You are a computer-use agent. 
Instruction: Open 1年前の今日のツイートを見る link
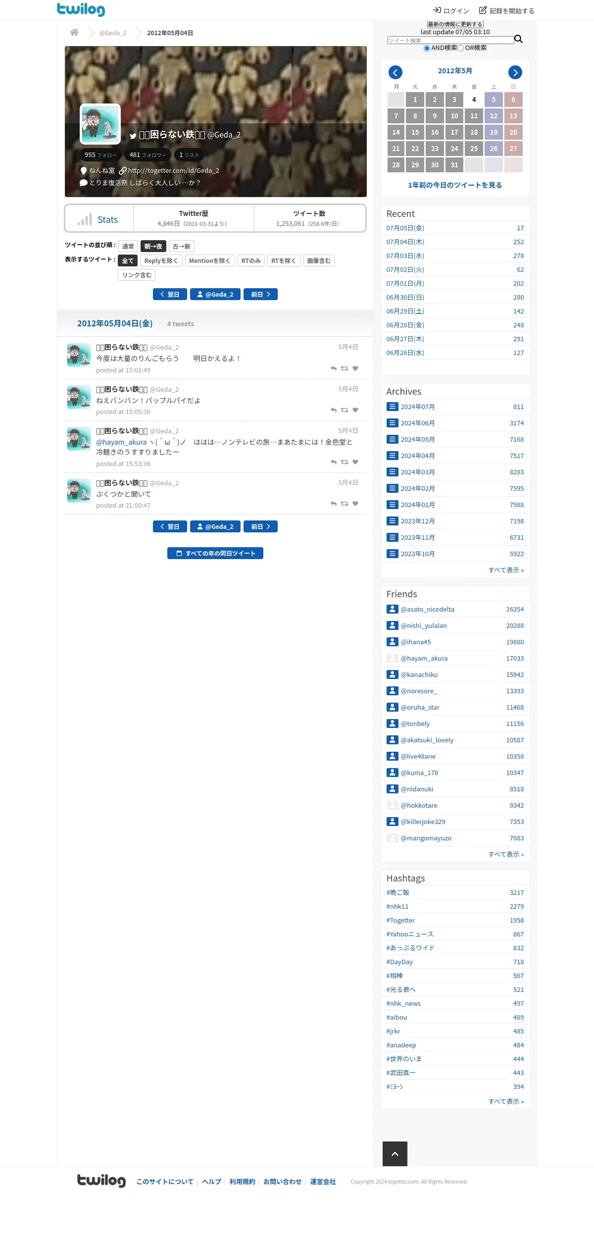click(x=455, y=185)
